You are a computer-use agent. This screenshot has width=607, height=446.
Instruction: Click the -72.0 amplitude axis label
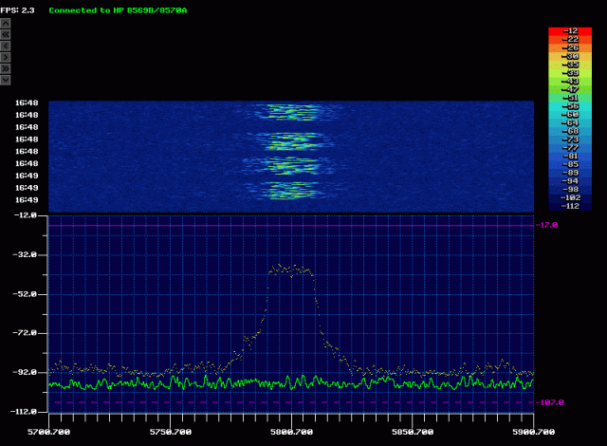[x=25, y=333]
